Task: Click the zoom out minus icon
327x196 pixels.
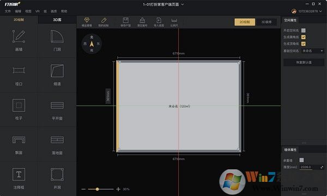Action: [83, 189]
